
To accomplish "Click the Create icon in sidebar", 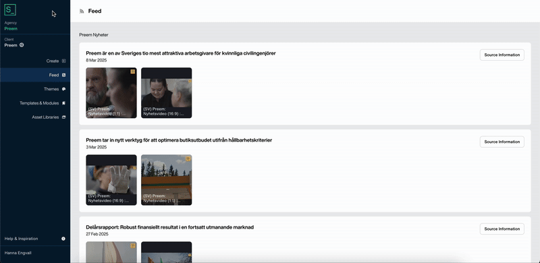I will point(63,61).
